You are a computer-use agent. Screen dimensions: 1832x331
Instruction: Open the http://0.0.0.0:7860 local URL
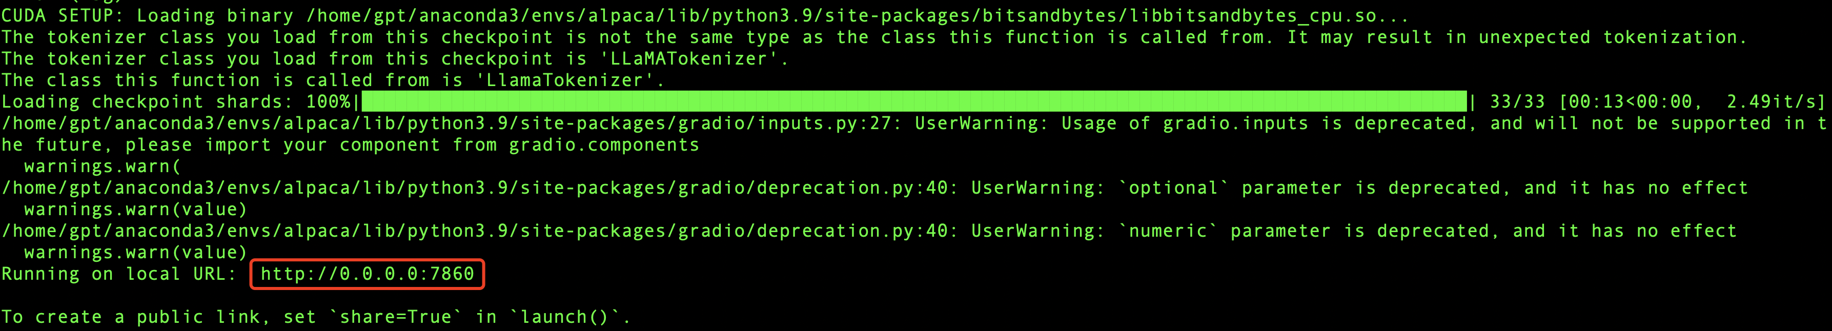pos(367,274)
